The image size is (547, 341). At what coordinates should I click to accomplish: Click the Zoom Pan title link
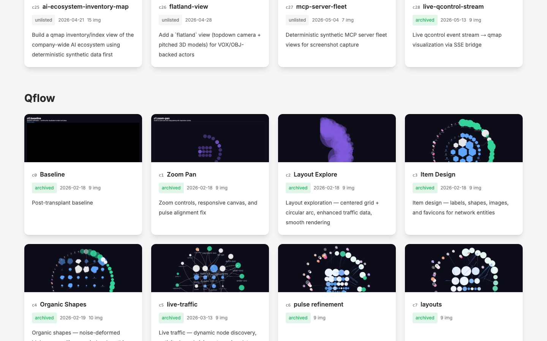(182, 174)
